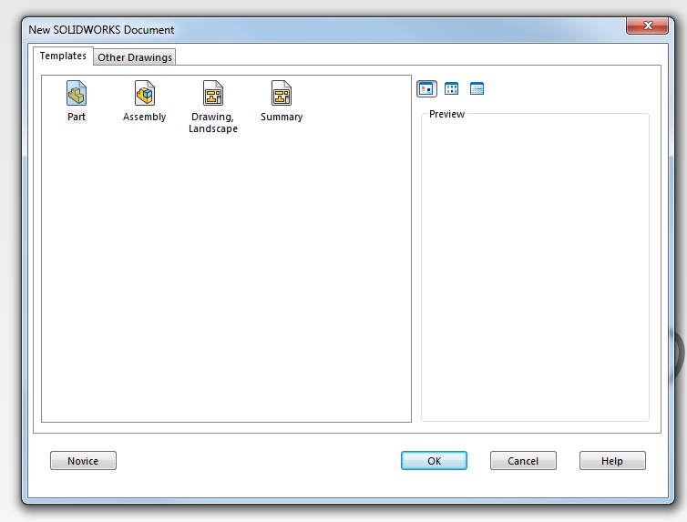
Task: Choose the Drawing, Landscape template icon
Action: [213, 93]
